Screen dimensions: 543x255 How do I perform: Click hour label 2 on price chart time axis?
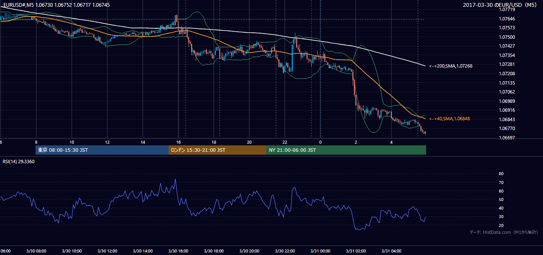[x=356, y=142]
